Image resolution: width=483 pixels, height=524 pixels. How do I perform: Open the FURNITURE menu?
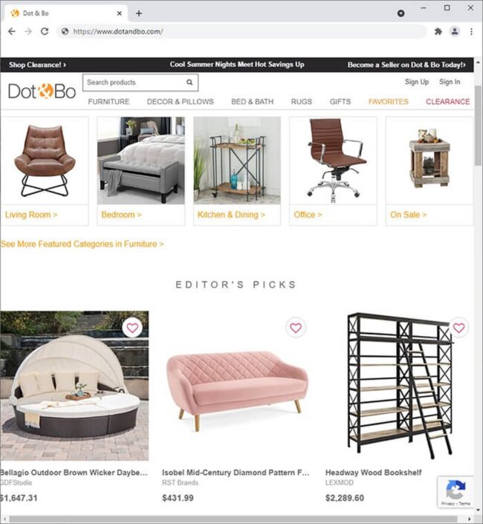108,102
